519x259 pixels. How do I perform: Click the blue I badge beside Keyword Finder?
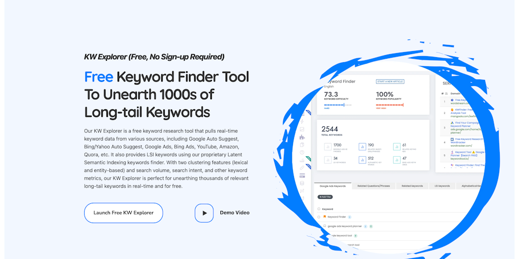point(350,217)
